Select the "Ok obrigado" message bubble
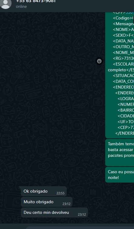Image resolution: width=134 pixels, height=229 pixels. pos(44,191)
